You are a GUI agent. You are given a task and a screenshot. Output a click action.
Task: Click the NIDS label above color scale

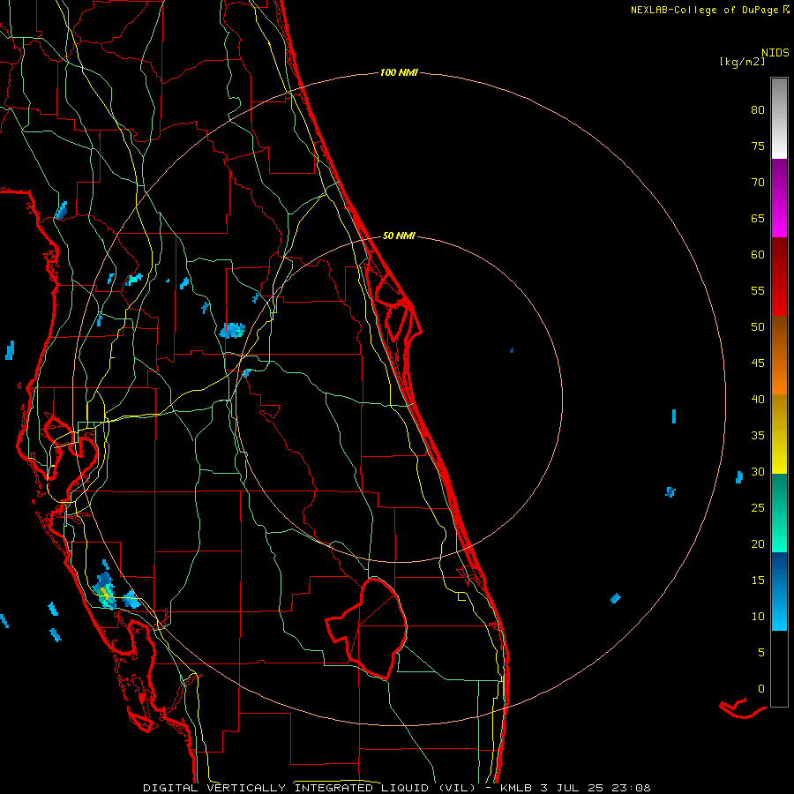[775, 53]
